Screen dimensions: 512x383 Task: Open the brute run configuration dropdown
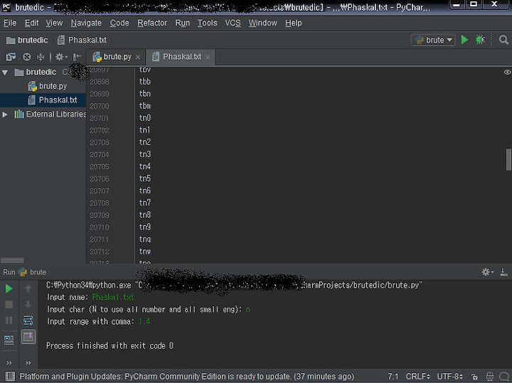click(x=433, y=40)
